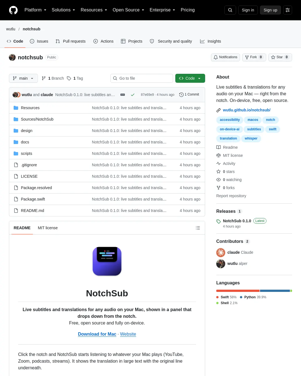Screen dimensions: 301x376
Task: Expand the Open Source dropdown
Action: click(128, 10)
